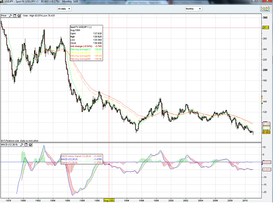Click the 300 price axis label
273x218 pixels.
tap(265, 17)
